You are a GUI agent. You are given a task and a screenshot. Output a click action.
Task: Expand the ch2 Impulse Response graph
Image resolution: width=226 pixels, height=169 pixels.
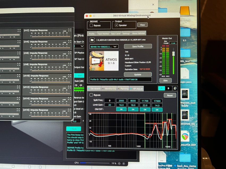71,30
